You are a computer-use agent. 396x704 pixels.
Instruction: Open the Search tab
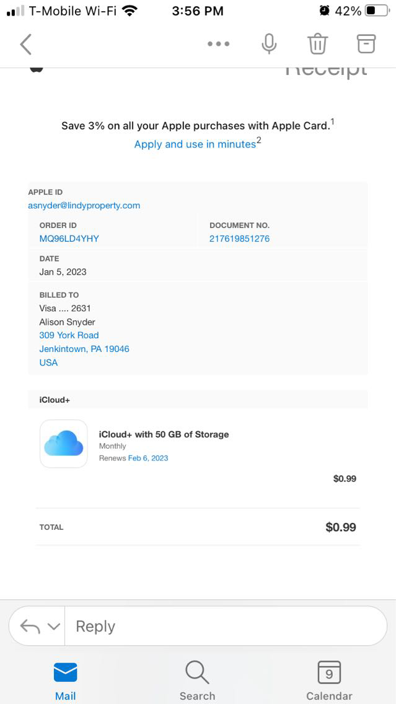[197, 680]
